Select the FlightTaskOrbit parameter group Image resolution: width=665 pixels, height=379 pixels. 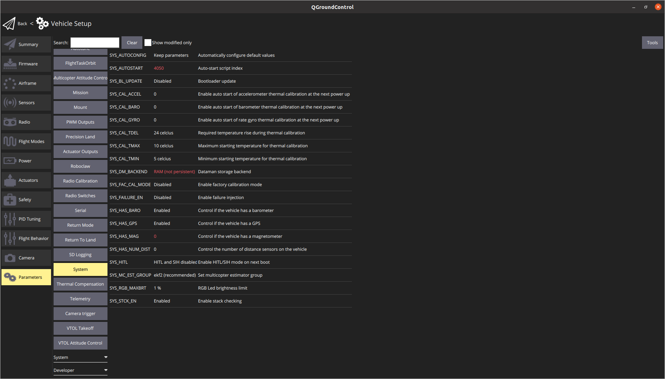click(x=81, y=63)
